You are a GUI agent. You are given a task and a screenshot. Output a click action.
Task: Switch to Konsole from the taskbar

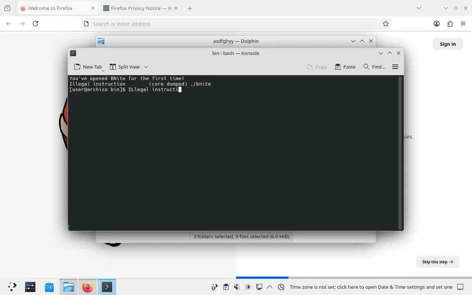pyautogui.click(x=107, y=287)
